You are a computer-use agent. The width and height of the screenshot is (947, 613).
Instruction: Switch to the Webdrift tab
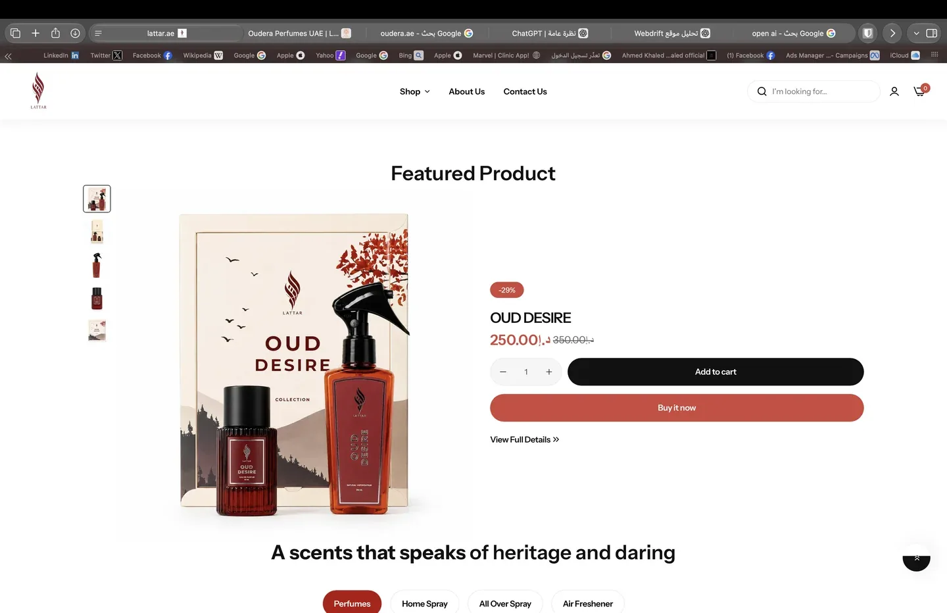tap(671, 33)
